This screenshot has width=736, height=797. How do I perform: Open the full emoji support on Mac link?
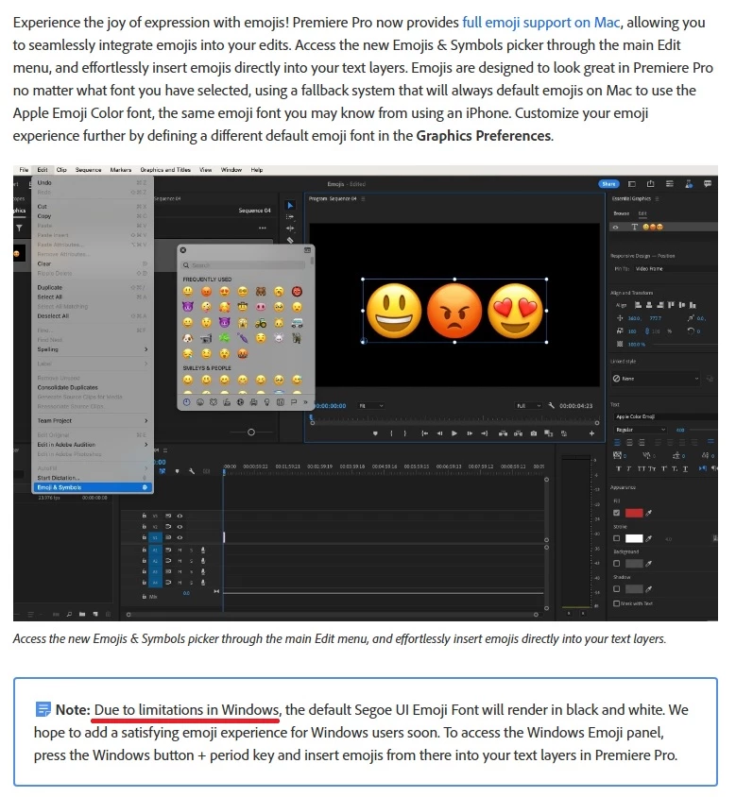(x=541, y=23)
